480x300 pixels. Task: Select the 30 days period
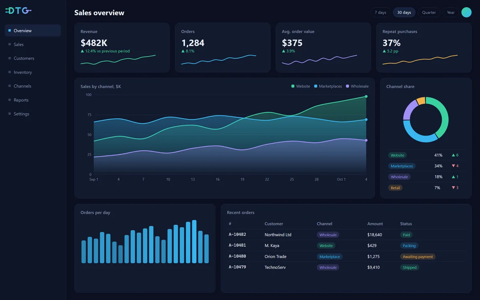coord(404,12)
